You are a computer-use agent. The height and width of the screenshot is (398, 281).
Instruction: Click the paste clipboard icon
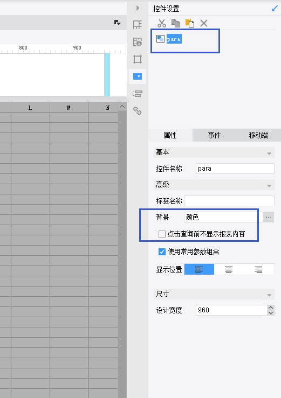point(190,23)
